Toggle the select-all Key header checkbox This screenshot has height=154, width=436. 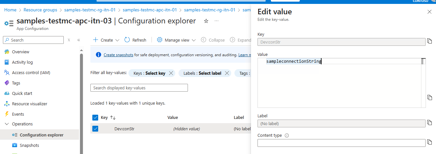click(95, 117)
